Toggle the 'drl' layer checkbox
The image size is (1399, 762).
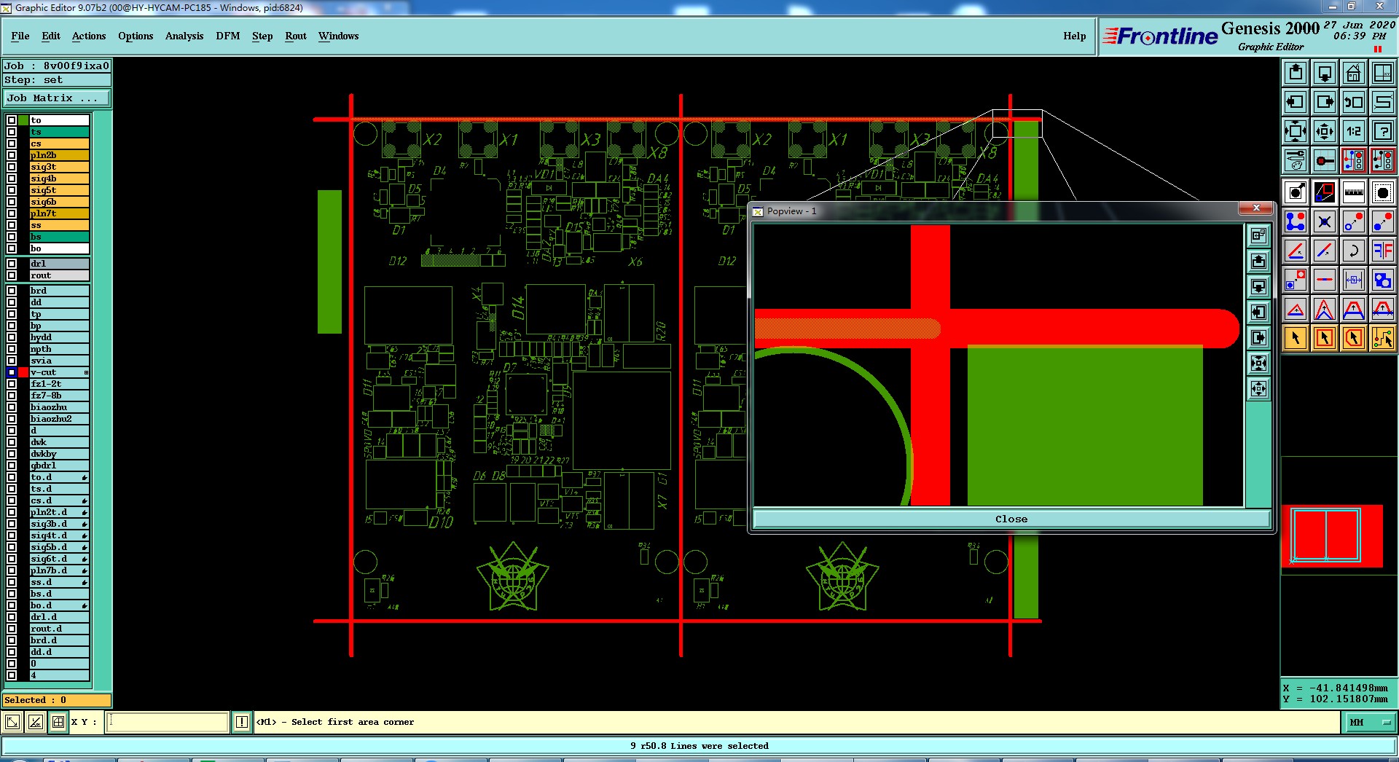coord(12,264)
